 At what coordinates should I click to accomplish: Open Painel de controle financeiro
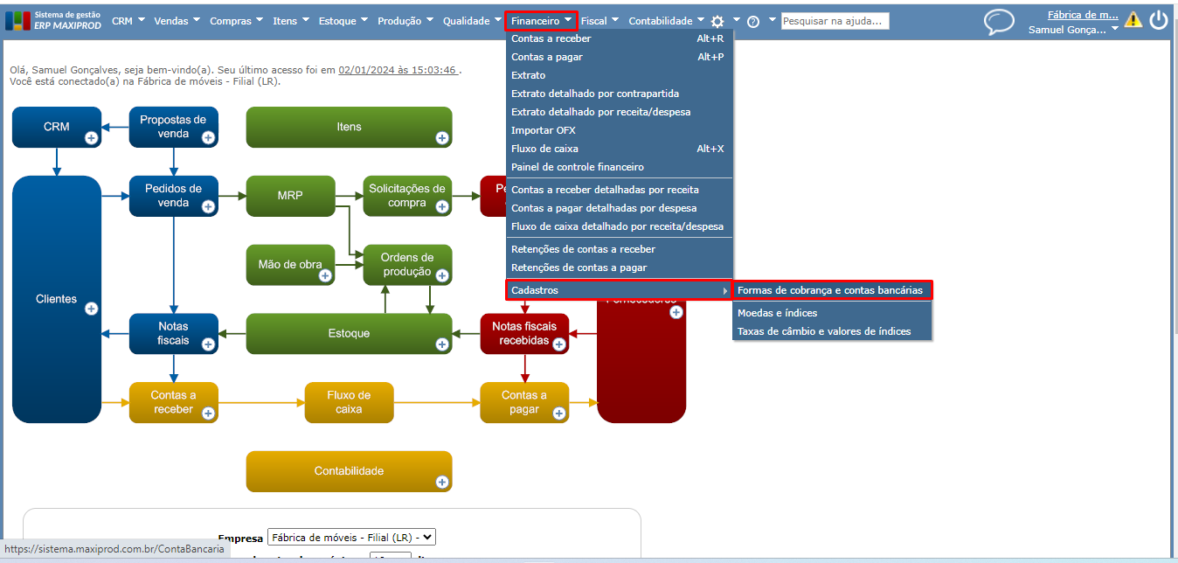click(620, 167)
